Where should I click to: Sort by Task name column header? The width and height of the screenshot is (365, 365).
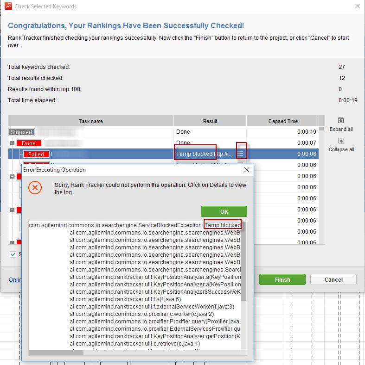click(x=91, y=121)
